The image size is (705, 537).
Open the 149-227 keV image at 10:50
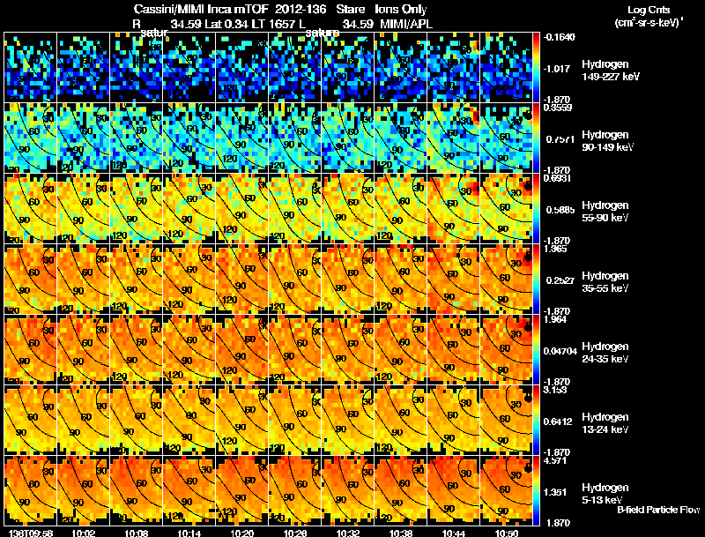coord(506,68)
